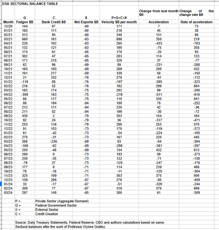Select Bank Credit value -42 in row 01/23
219x230 pixels.
(x=54, y=133)
